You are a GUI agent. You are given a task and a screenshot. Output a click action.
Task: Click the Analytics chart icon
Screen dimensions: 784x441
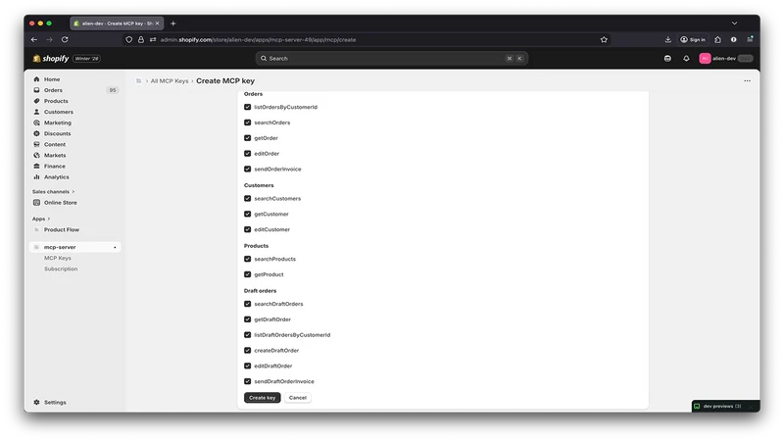(x=36, y=177)
